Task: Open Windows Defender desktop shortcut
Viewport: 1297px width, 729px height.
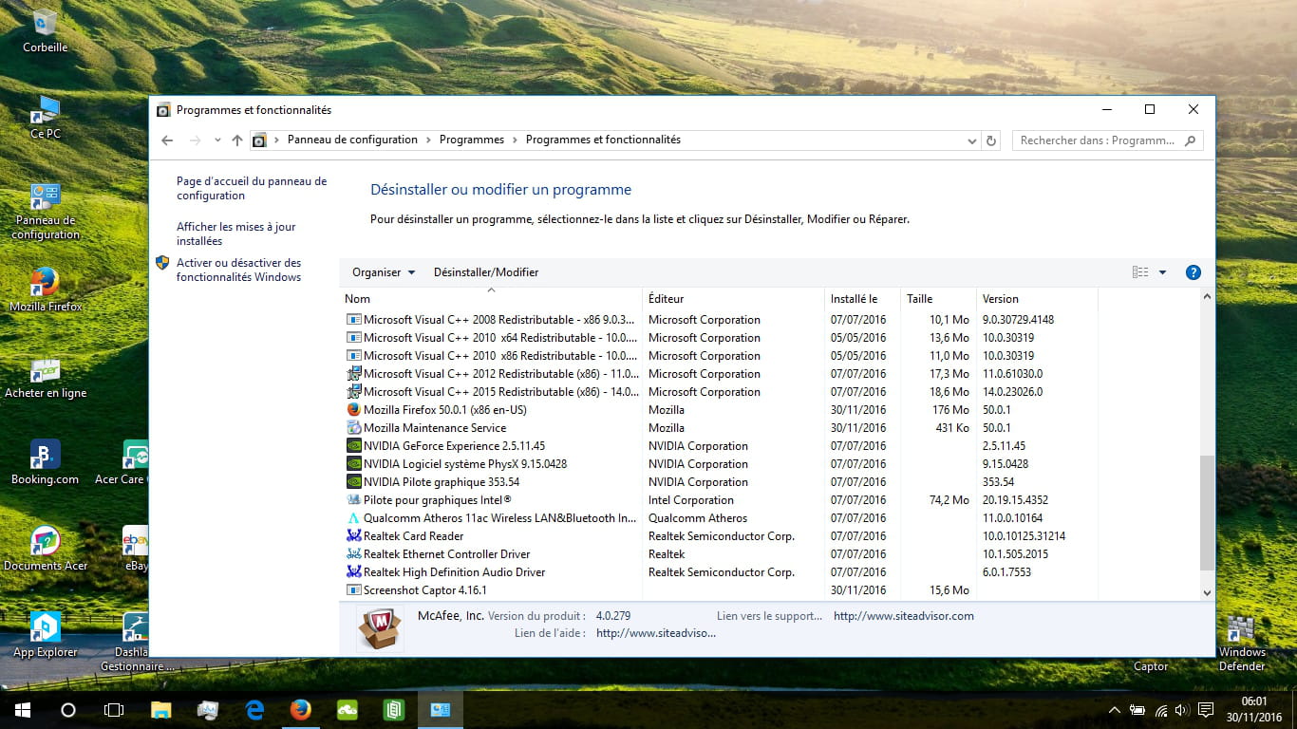Action: coord(1242,643)
